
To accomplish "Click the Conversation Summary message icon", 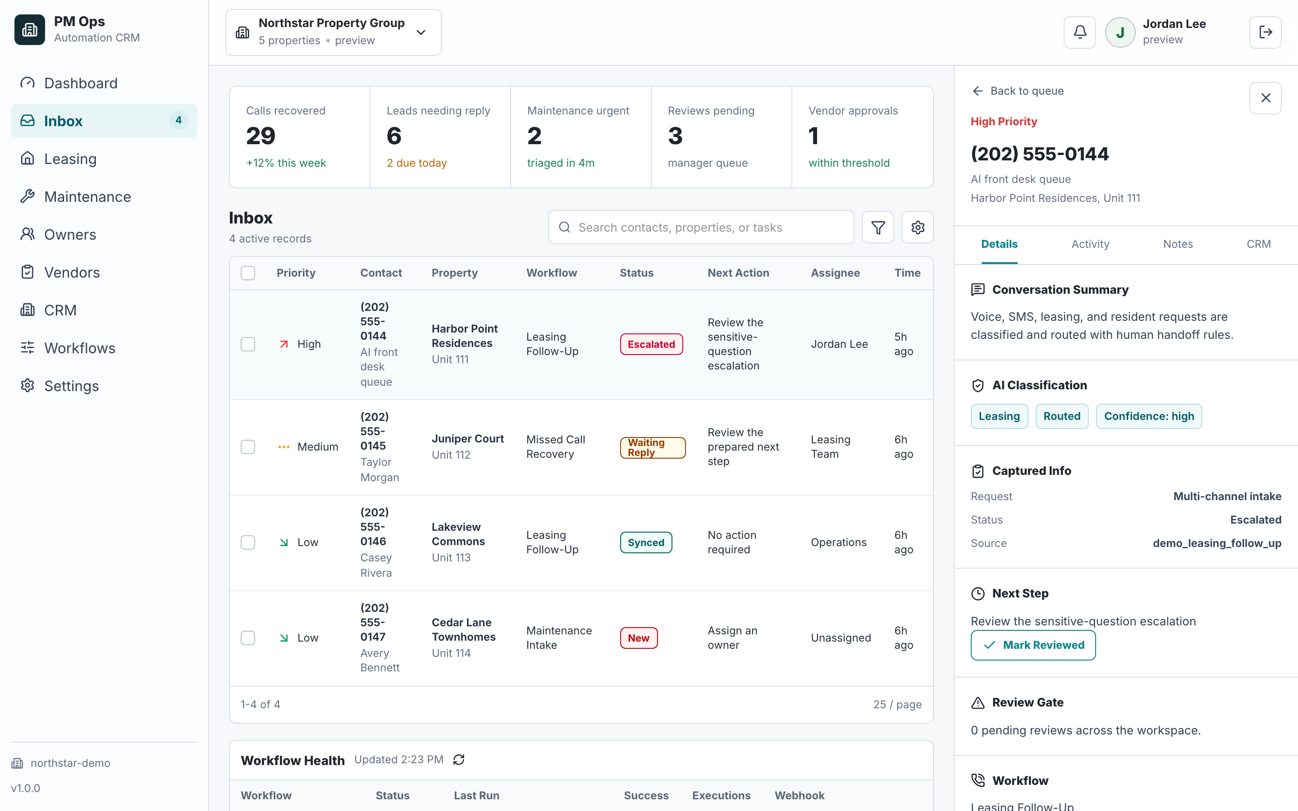I will click(x=978, y=290).
